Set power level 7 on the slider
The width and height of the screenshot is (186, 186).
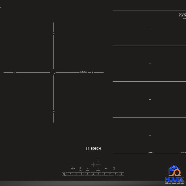click(110, 174)
